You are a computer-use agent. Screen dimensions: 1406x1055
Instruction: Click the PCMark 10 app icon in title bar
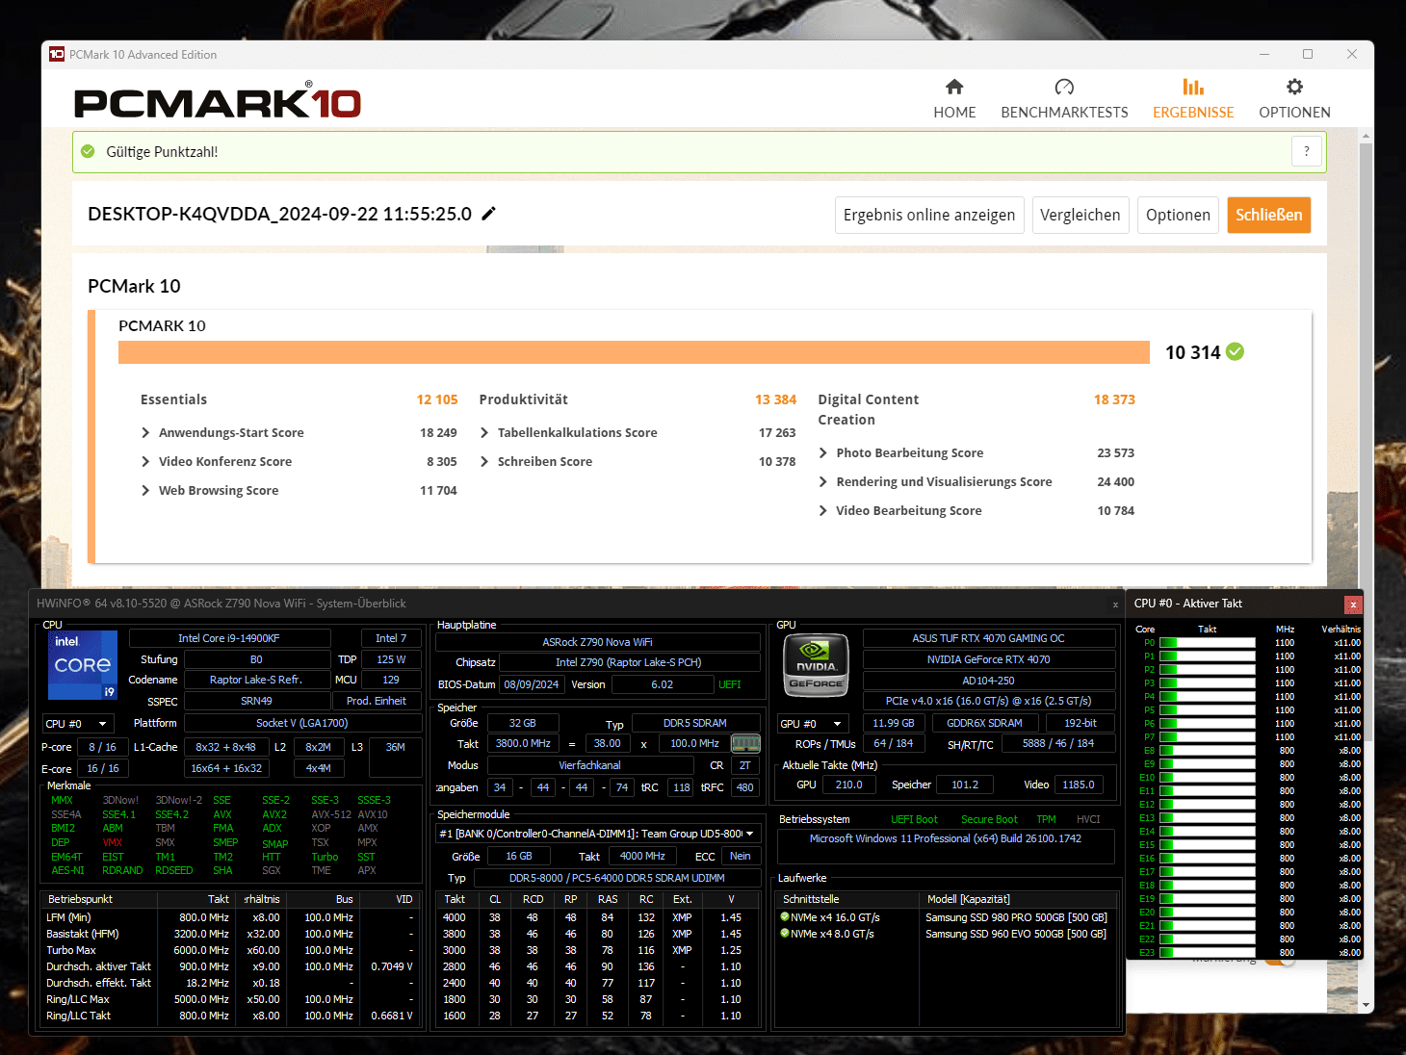click(57, 54)
